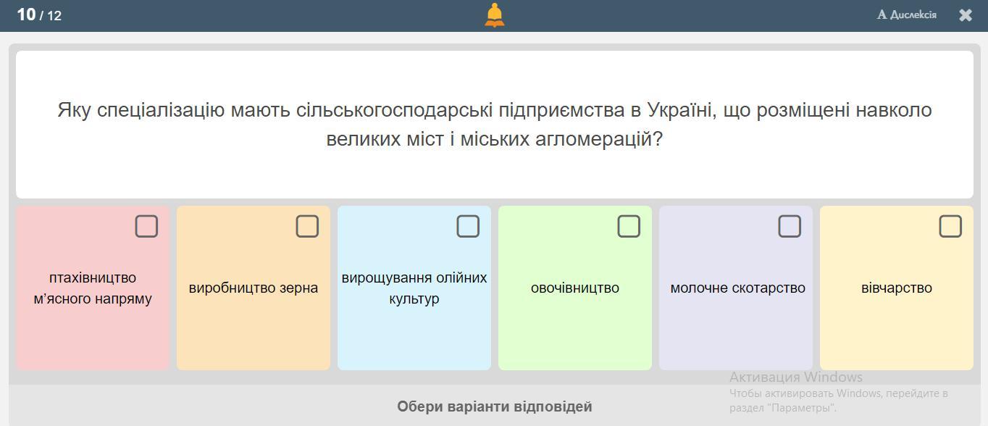Click the question text about сільськогосподарські підприємства
The image size is (988, 426).
(495, 125)
